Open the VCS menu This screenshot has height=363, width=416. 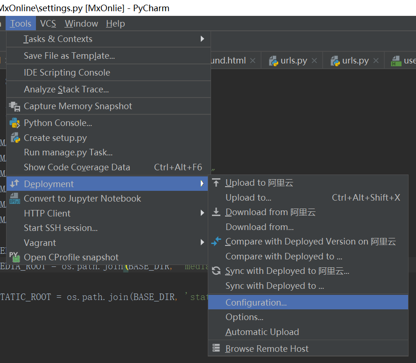point(48,24)
